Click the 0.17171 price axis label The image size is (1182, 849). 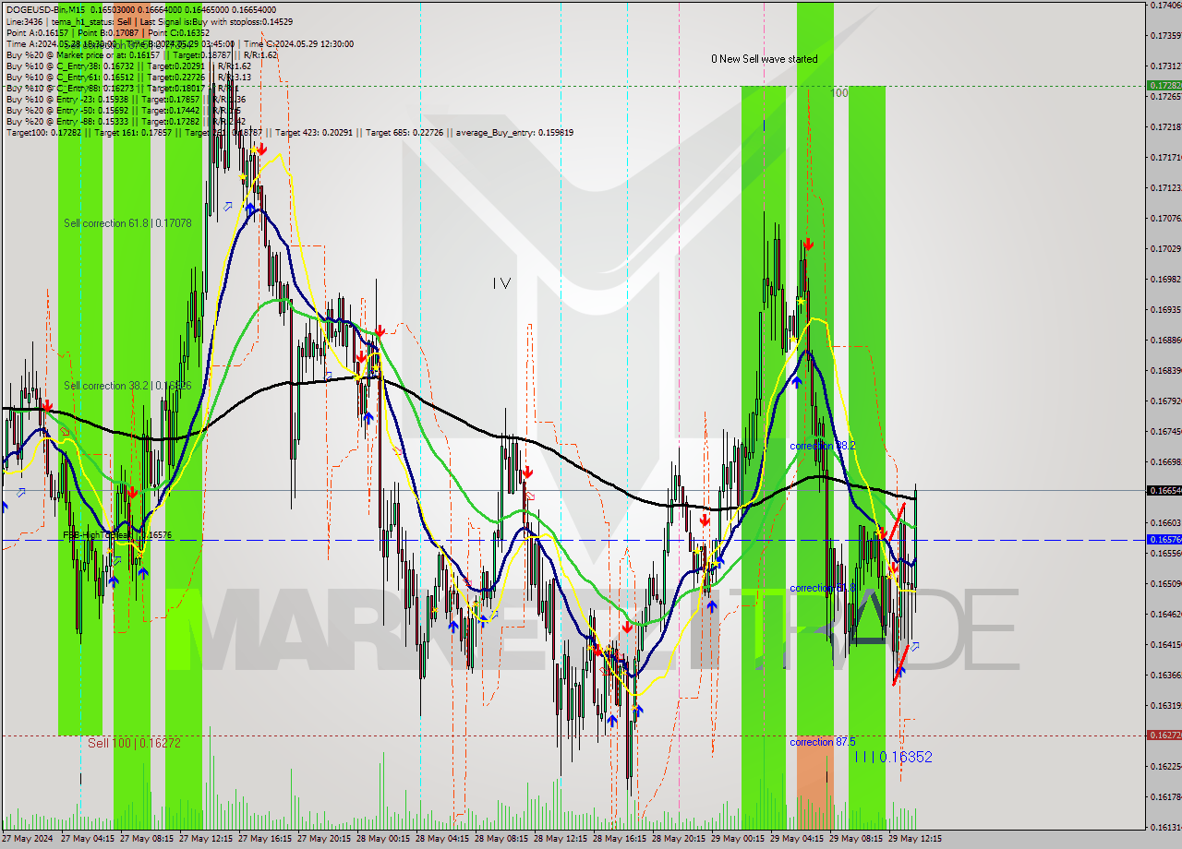coord(1166,157)
